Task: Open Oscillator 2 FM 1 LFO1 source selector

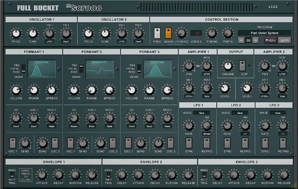Action: pos(122,42)
